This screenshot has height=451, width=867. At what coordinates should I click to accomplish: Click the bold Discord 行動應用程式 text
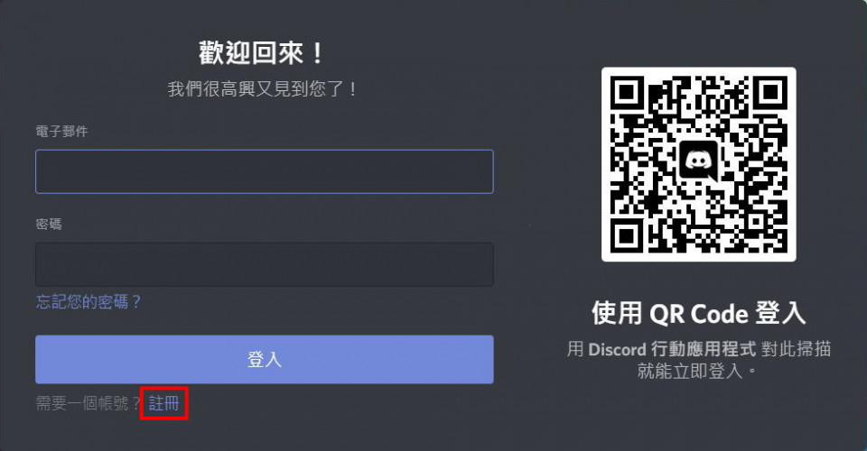[x=672, y=349]
